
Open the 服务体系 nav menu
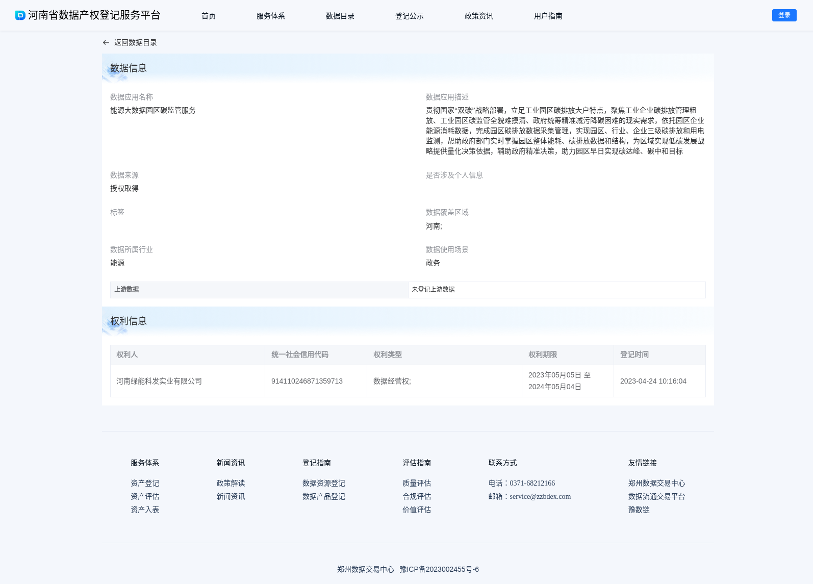point(271,16)
